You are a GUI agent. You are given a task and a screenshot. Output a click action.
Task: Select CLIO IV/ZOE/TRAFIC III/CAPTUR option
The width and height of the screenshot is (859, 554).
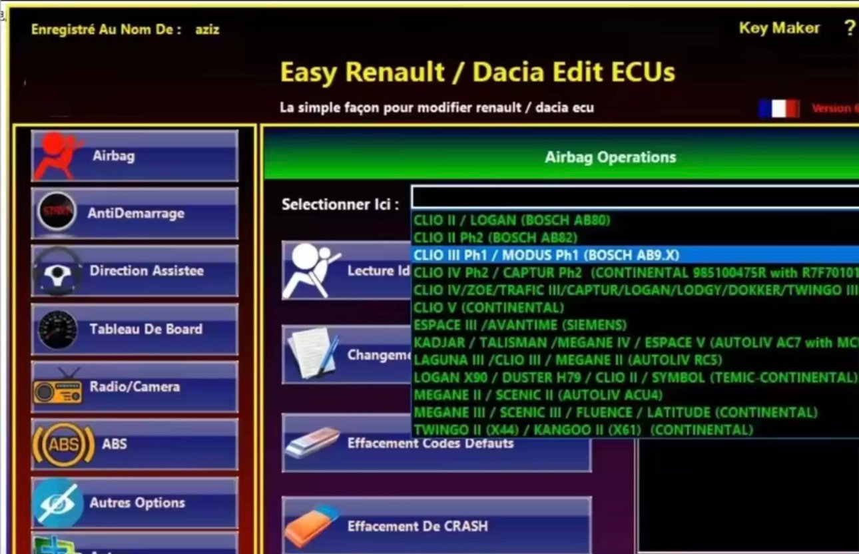pos(635,290)
